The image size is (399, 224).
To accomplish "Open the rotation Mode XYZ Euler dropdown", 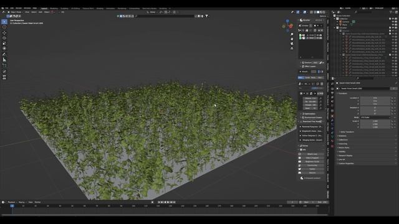I will (x=375, y=118).
